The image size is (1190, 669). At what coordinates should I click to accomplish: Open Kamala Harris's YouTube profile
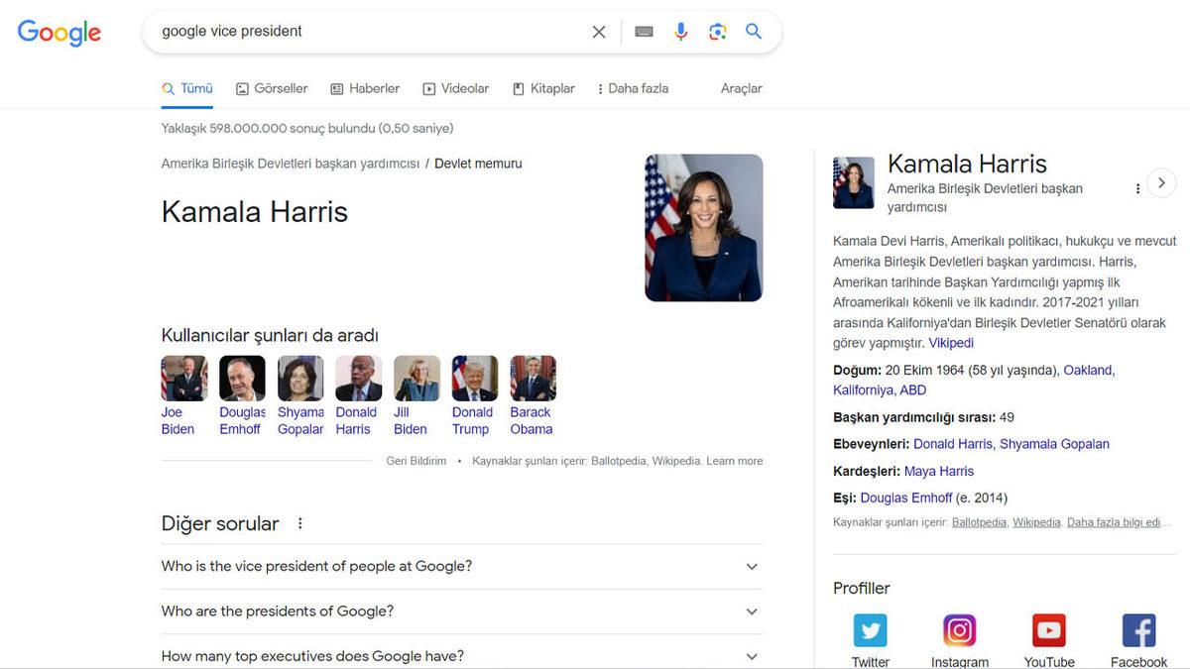[x=1048, y=629]
